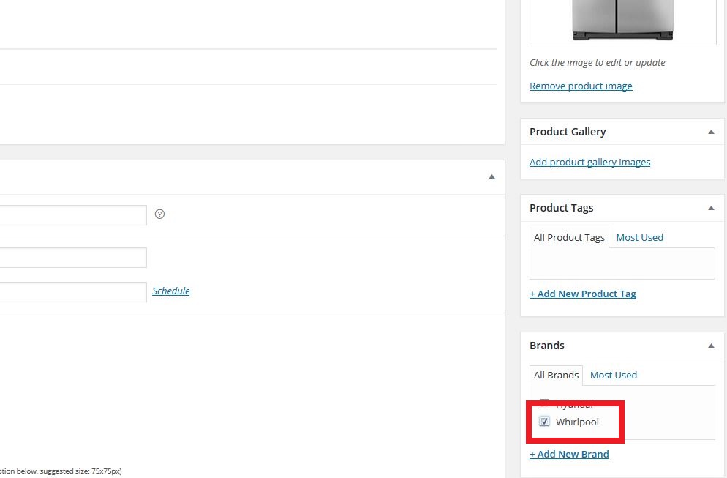This screenshot has height=478, width=727.
Task: Uncheck the Whirlpool brand checkbox
Action: [x=544, y=422]
